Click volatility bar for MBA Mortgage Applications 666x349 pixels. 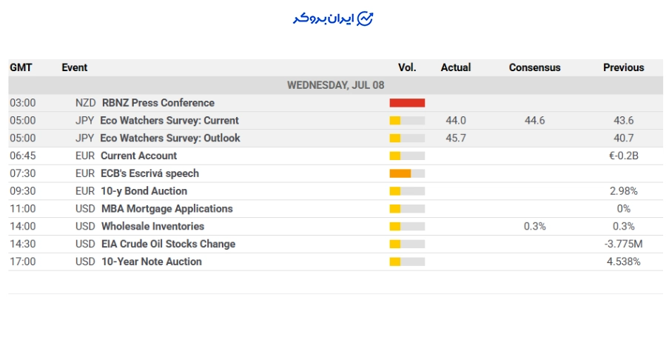pyautogui.click(x=407, y=209)
